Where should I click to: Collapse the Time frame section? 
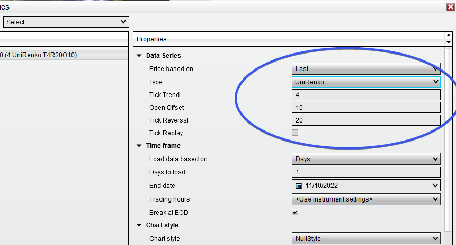pos(139,146)
